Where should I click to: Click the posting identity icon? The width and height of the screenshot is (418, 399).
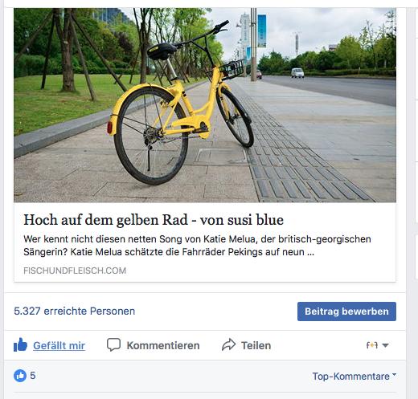372,345
